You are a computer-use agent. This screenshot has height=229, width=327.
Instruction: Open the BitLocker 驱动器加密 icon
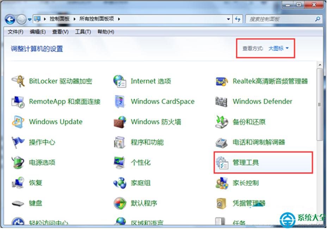[18, 81]
